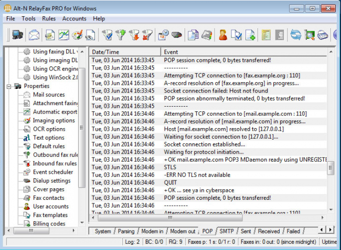Select Inbound fax rules tree item

click(55, 164)
